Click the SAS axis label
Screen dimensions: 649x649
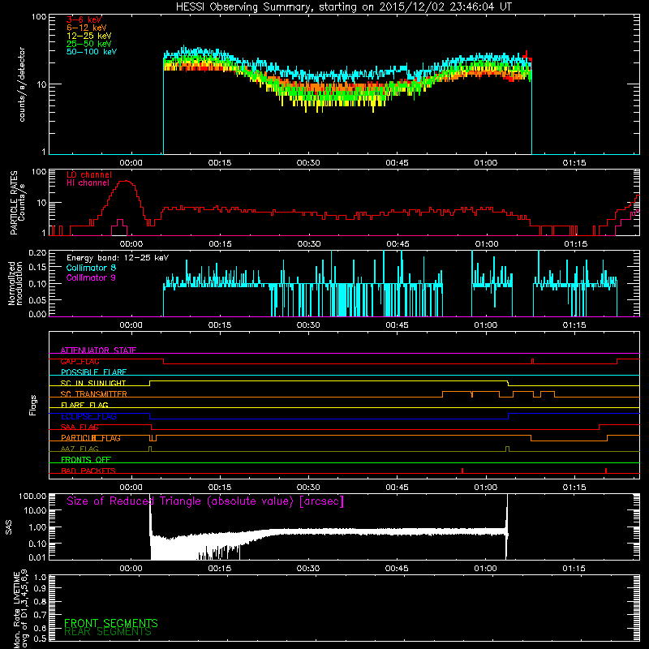(8, 527)
